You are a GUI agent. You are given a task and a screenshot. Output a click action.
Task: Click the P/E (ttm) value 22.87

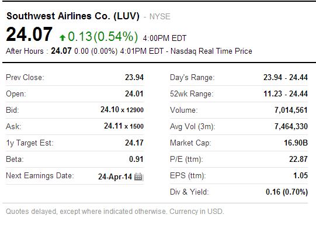[298, 160]
